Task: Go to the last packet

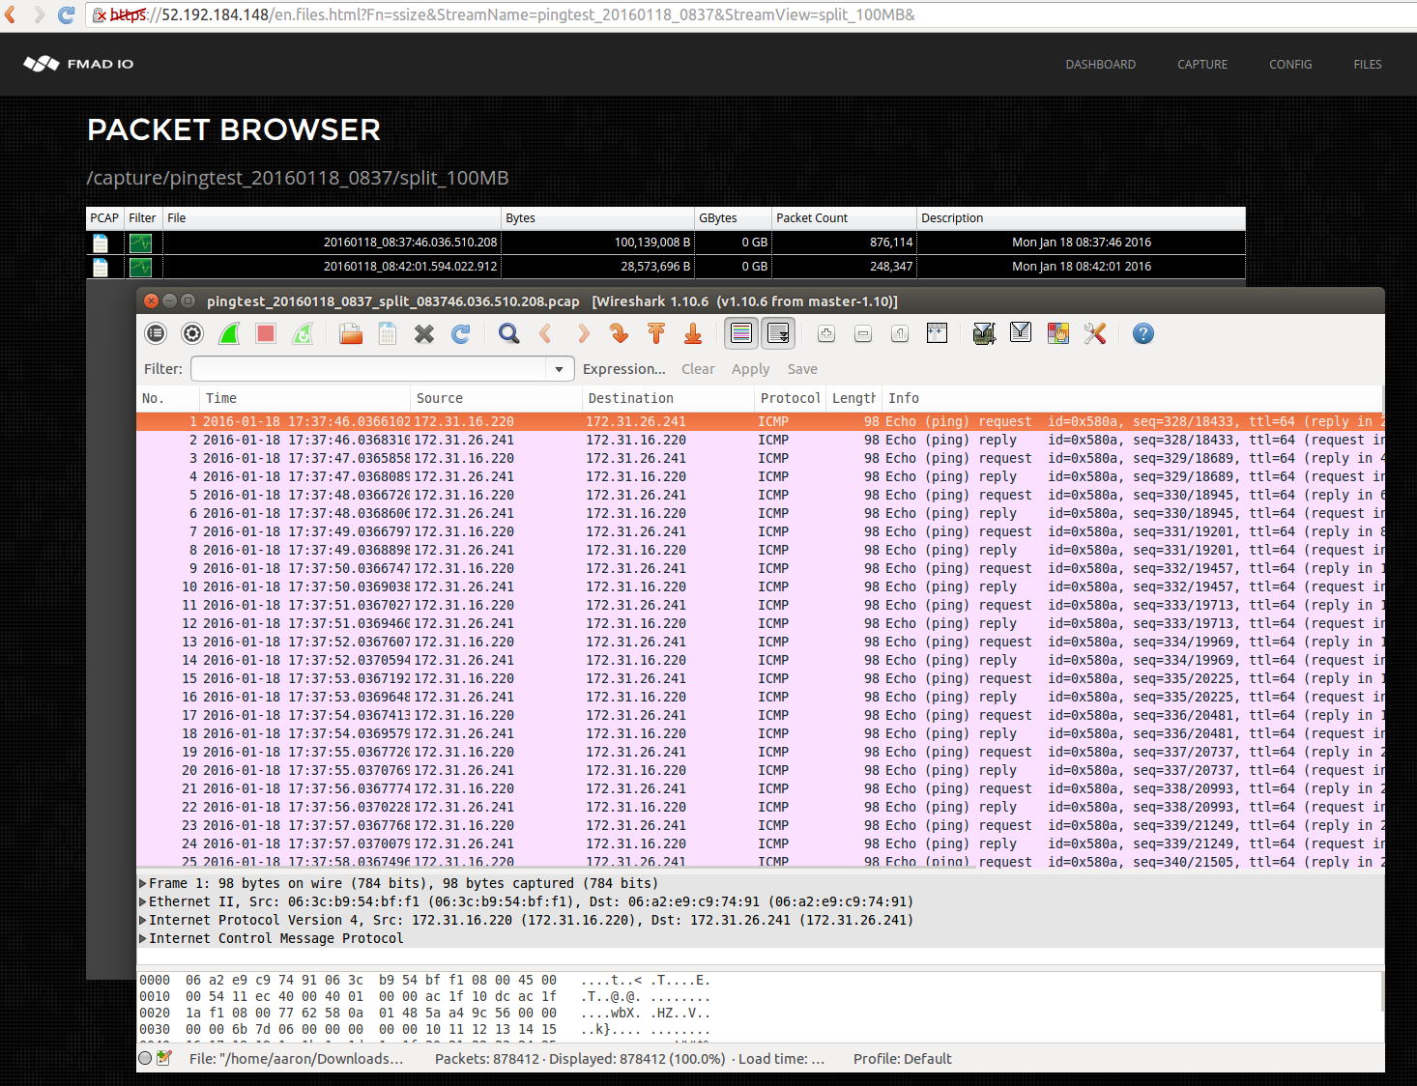Action: pyautogui.click(x=692, y=333)
